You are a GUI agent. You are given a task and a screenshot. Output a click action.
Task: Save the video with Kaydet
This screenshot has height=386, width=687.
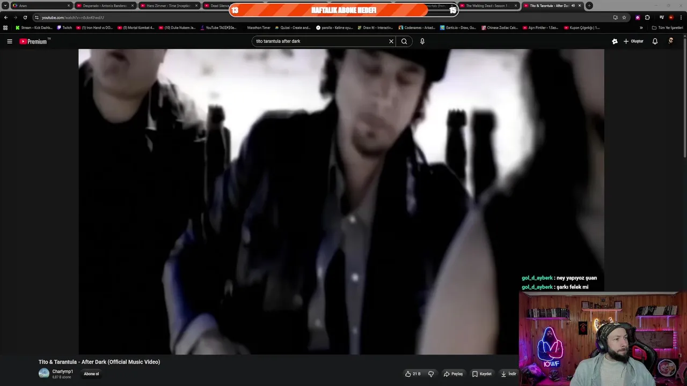click(x=482, y=374)
